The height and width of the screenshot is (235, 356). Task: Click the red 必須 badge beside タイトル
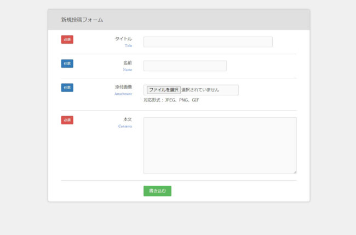pyautogui.click(x=67, y=39)
